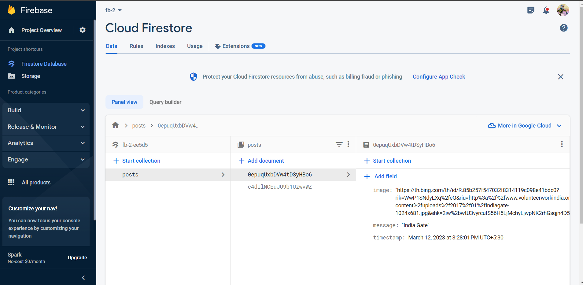This screenshot has width=583, height=285.
Task: Open project settings via gear icon
Action: (x=82, y=30)
